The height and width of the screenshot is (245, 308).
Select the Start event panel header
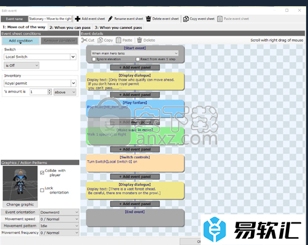135,48
